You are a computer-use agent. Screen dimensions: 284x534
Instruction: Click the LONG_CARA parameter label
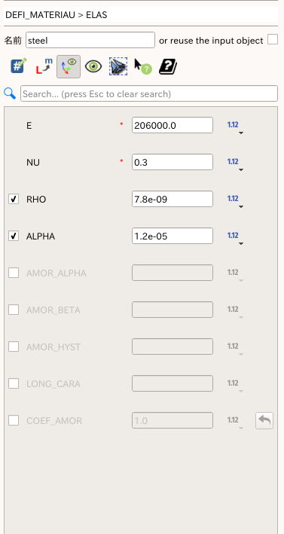coord(53,384)
